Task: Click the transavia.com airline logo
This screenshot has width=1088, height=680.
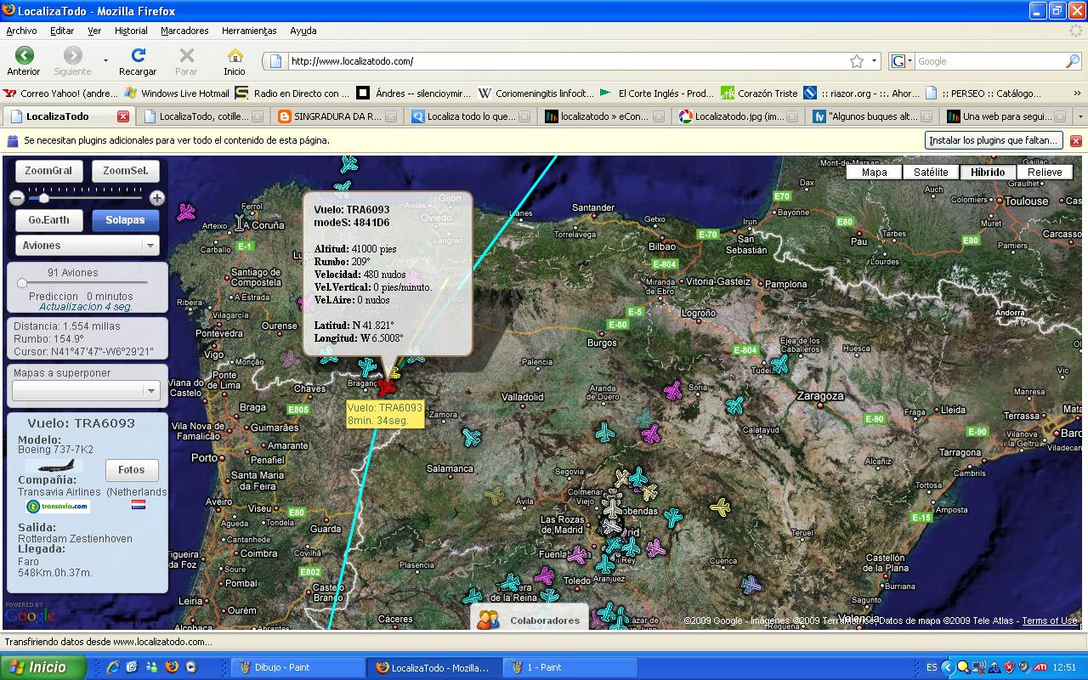Action: coord(58,507)
